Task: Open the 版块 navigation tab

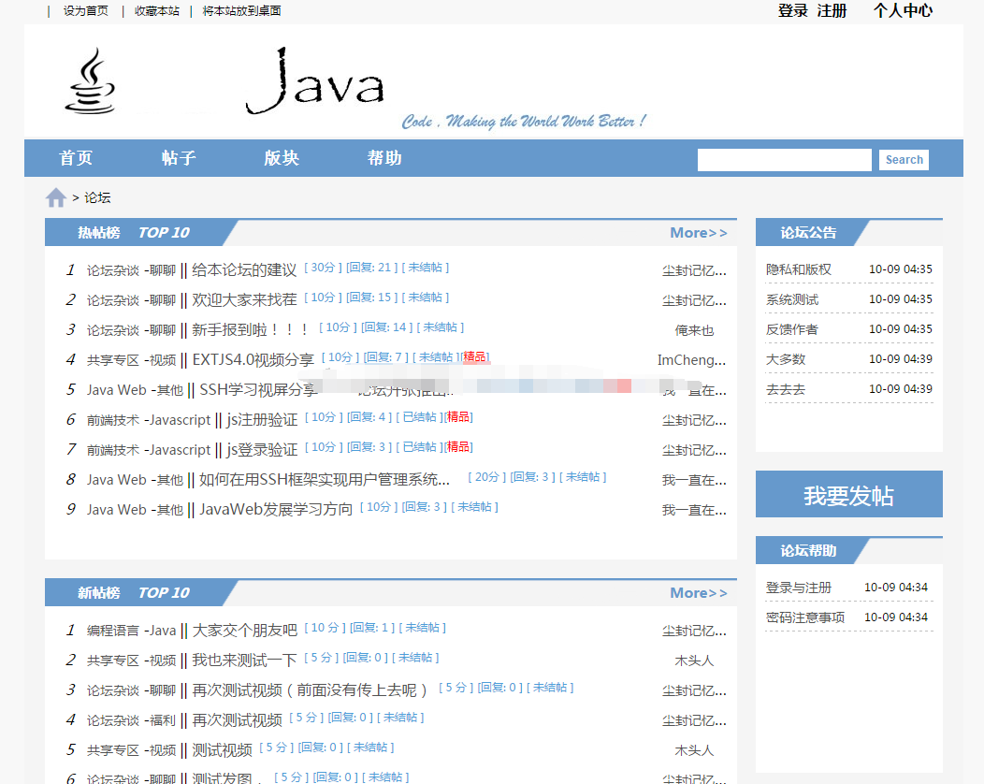Action: coord(282,158)
